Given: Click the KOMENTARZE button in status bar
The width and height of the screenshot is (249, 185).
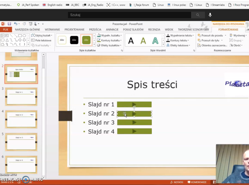Looking at the screenshot, I should pos(197,182).
